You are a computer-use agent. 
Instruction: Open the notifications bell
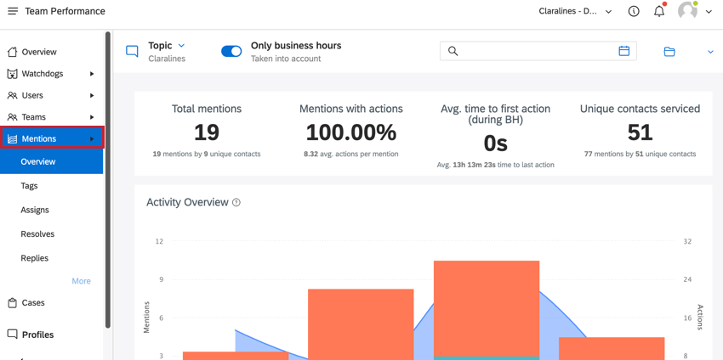point(660,12)
